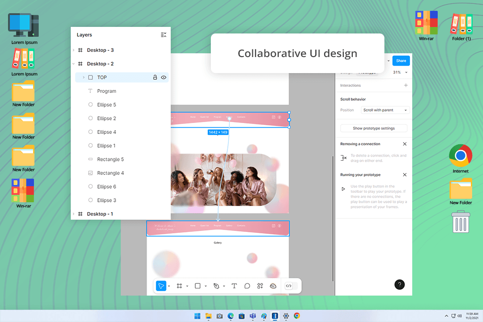Select the Move tool in toolbar

coord(161,286)
